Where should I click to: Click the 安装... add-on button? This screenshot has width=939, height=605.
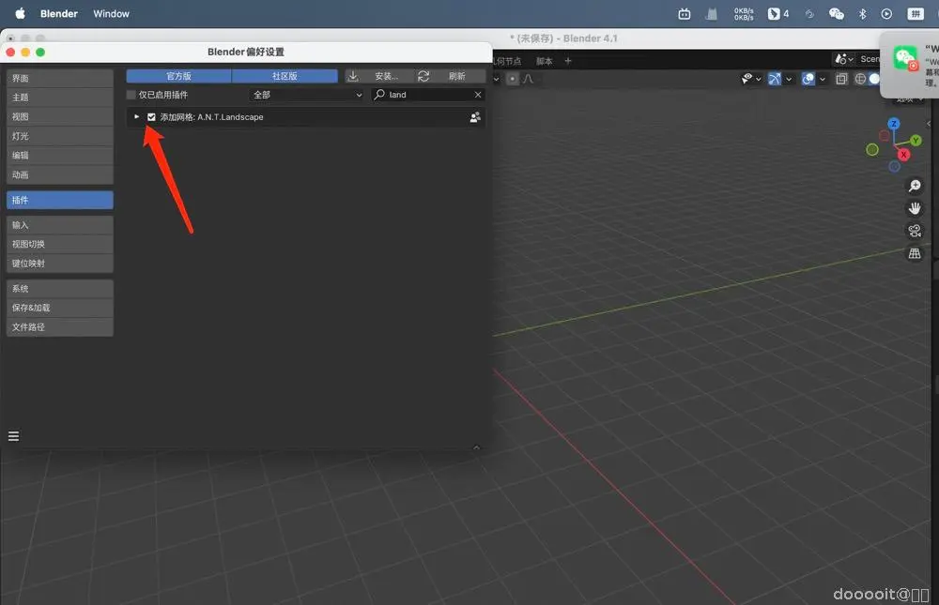tap(379, 76)
